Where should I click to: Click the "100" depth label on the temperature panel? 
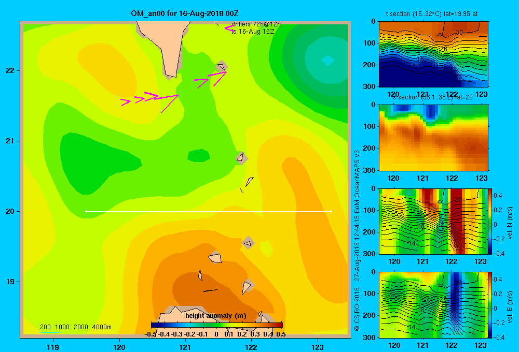click(x=370, y=43)
